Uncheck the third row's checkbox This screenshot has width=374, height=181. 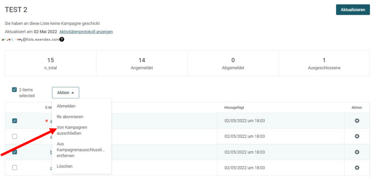[15, 152]
